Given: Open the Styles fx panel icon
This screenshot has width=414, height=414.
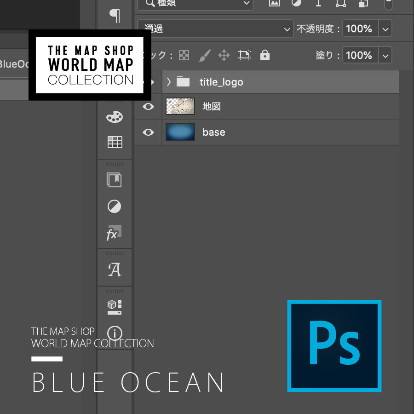Looking at the screenshot, I should coord(114,233).
